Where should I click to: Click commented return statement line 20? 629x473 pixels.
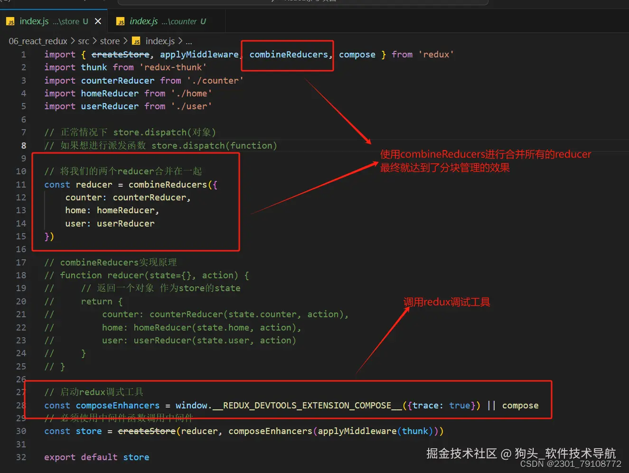pos(84,302)
